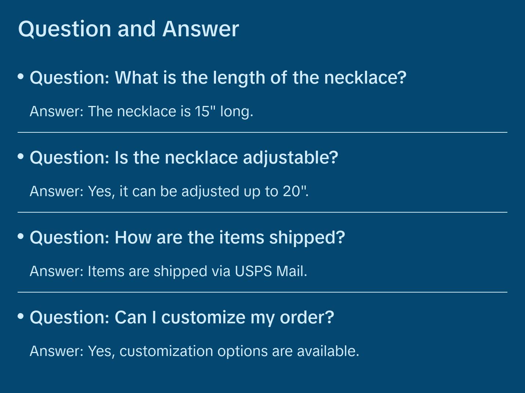
Task: Click the necklace length question
Action: 218,78
